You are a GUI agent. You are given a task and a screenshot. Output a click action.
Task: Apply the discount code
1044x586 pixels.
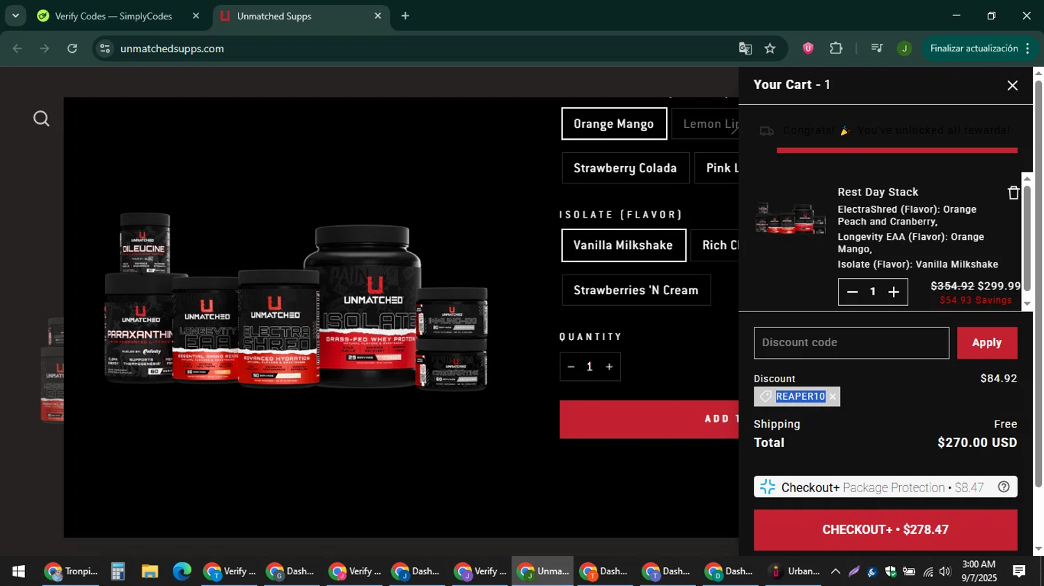[987, 343]
